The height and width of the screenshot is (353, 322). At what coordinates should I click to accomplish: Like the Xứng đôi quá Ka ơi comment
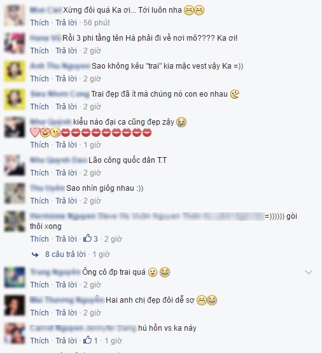pyautogui.click(x=39, y=23)
